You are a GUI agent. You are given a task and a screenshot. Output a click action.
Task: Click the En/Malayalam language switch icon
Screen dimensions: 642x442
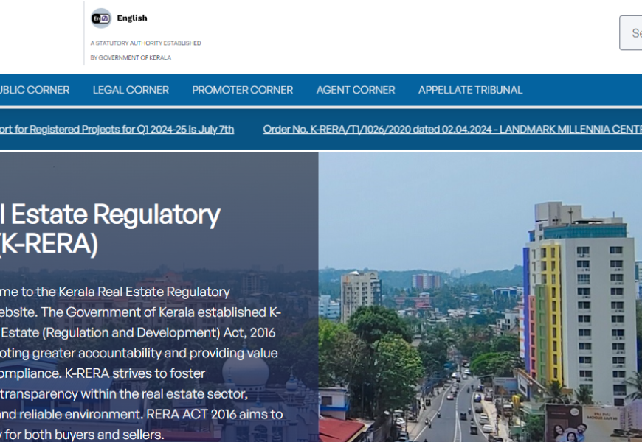tap(100, 18)
